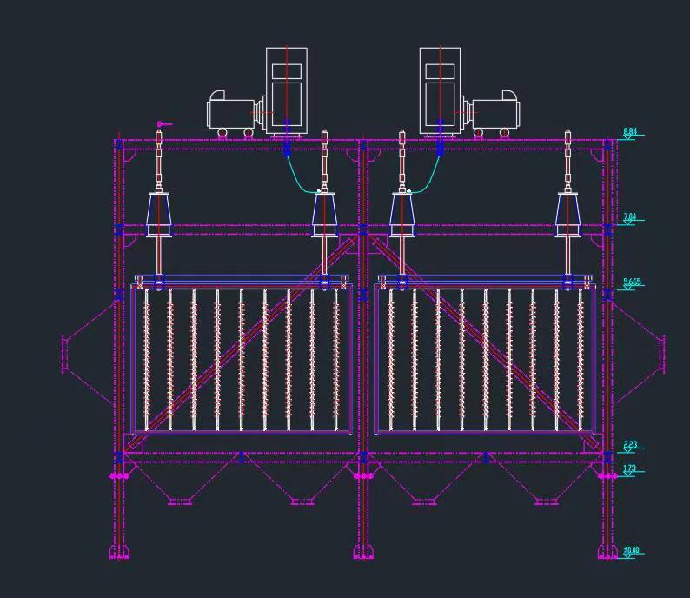
Task: Click the 2.23 elevation label
Action: click(x=630, y=445)
